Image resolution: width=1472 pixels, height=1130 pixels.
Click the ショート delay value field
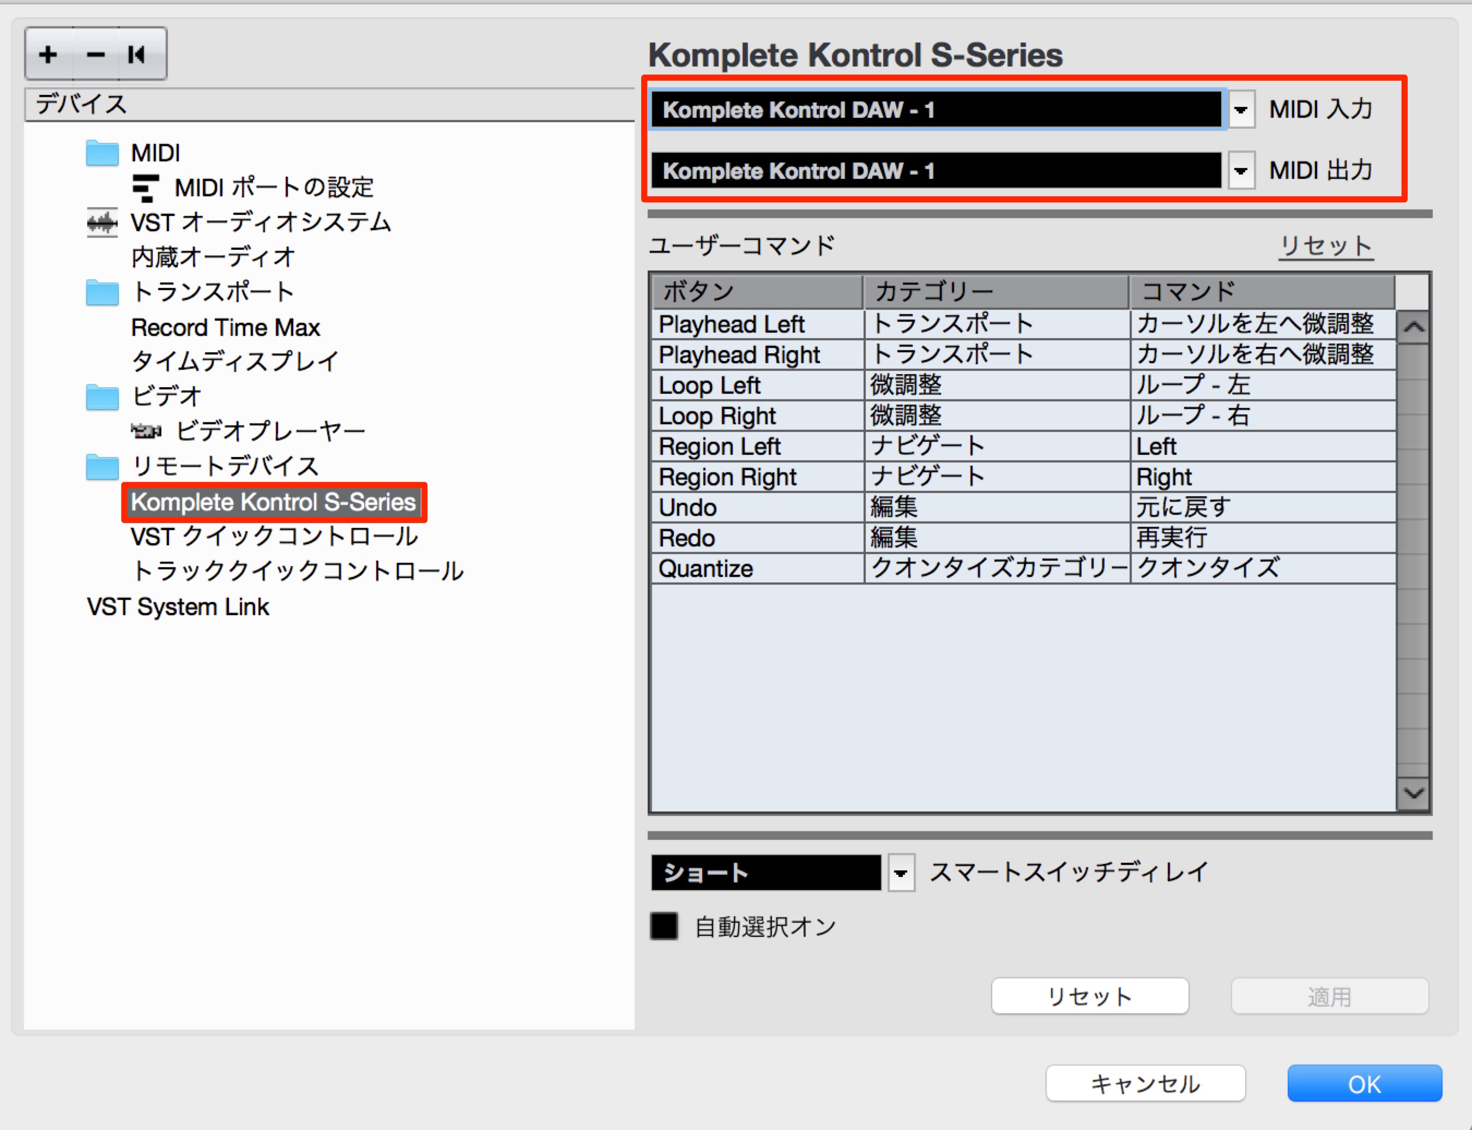click(766, 873)
